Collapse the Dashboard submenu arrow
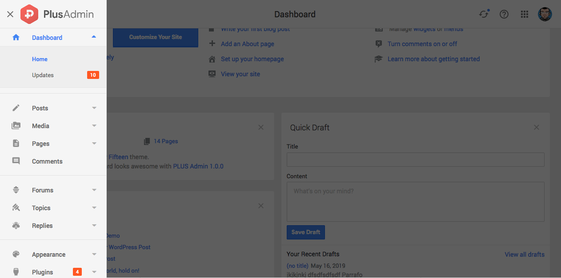This screenshot has height=278, width=561. 94,37
